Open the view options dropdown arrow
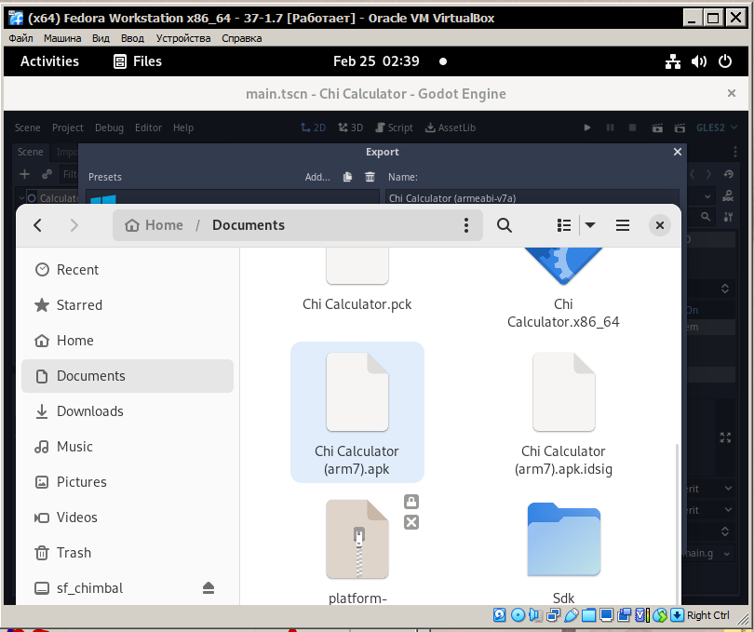 pyautogui.click(x=590, y=225)
